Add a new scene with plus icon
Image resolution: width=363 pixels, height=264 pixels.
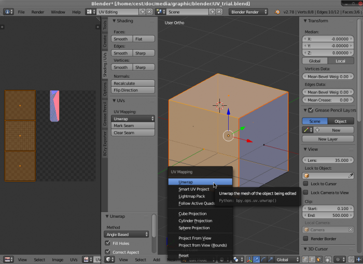[214, 11]
